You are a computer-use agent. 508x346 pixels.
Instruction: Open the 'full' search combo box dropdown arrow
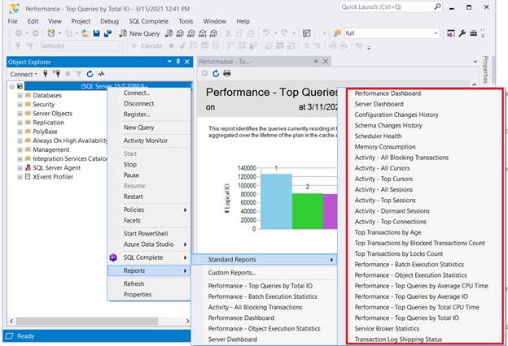pyautogui.click(x=436, y=33)
